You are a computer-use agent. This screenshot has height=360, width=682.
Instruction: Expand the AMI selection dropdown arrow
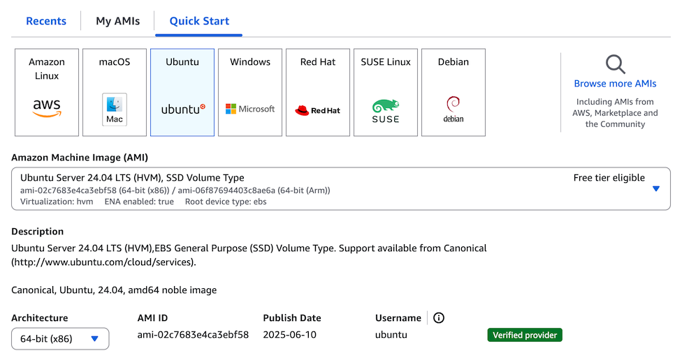click(x=655, y=188)
